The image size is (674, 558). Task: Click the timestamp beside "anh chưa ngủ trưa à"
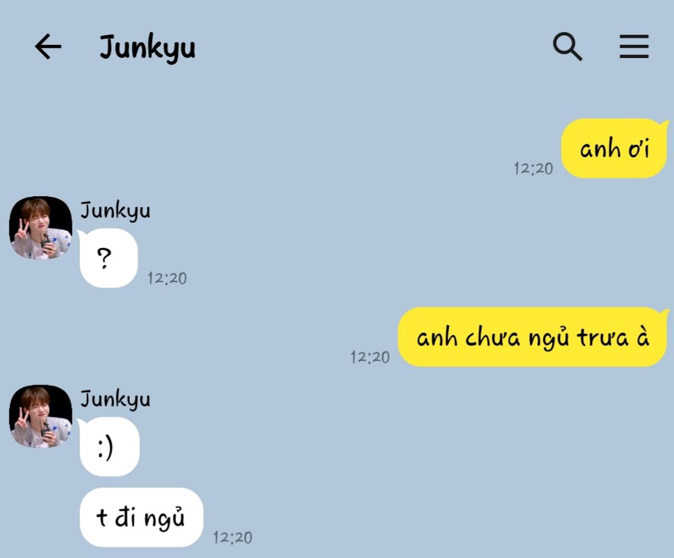pyautogui.click(x=369, y=357)
